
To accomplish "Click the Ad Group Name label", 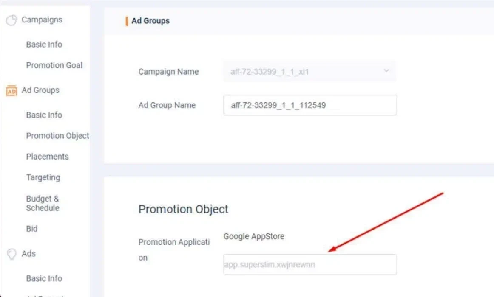I will 167,105.
